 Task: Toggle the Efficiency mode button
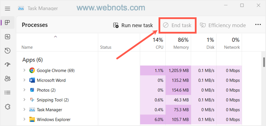tap(223, 25)
